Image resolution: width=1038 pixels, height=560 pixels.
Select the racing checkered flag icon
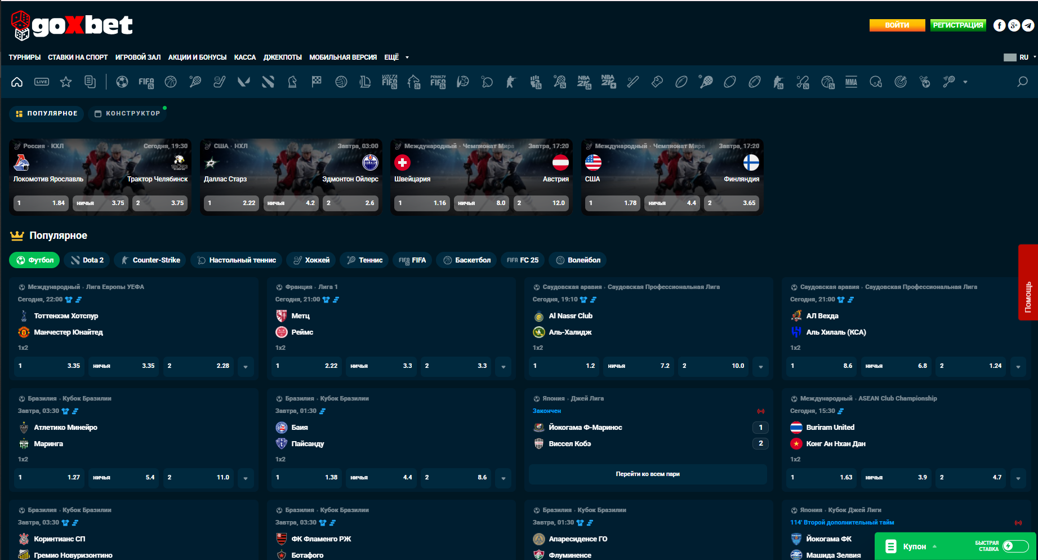click(x=317, y=82)
